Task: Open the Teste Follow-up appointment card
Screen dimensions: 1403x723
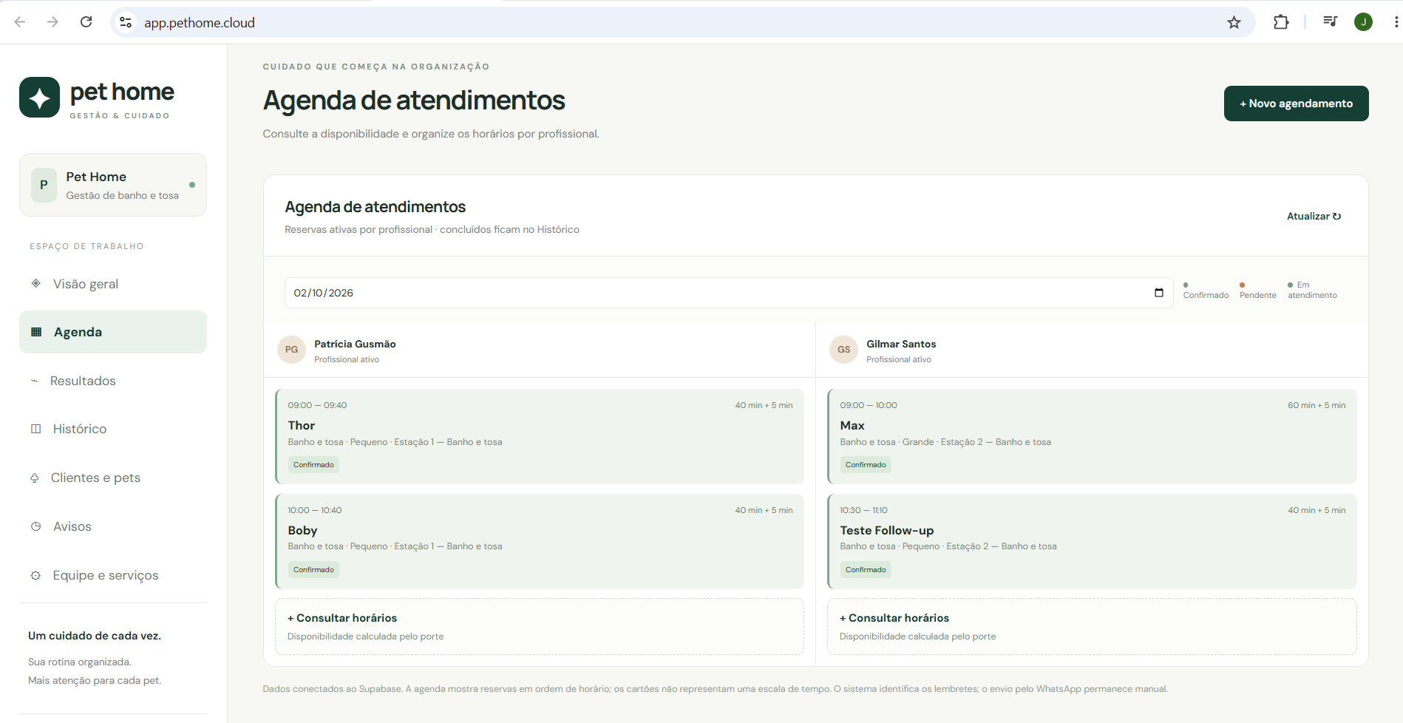Action: (1092, 541)
